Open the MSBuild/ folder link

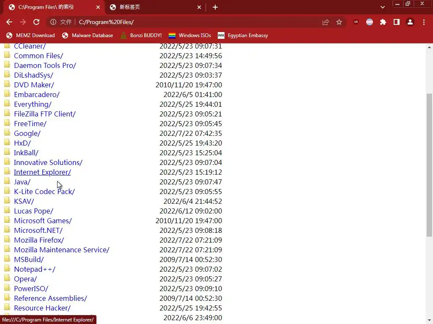[x=29, y=259]
